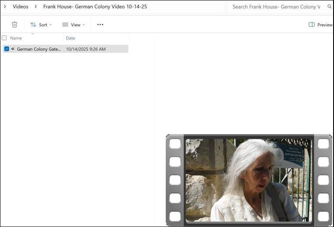The width and height of the screenshot is (334, 227).
Task: Click the video file icon beside German Colony Gate
Action: pos(13,49)
